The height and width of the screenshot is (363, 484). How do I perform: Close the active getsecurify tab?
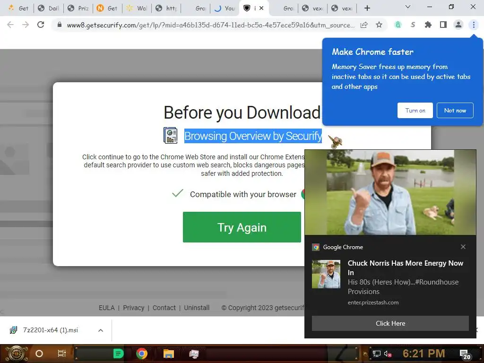261,8
